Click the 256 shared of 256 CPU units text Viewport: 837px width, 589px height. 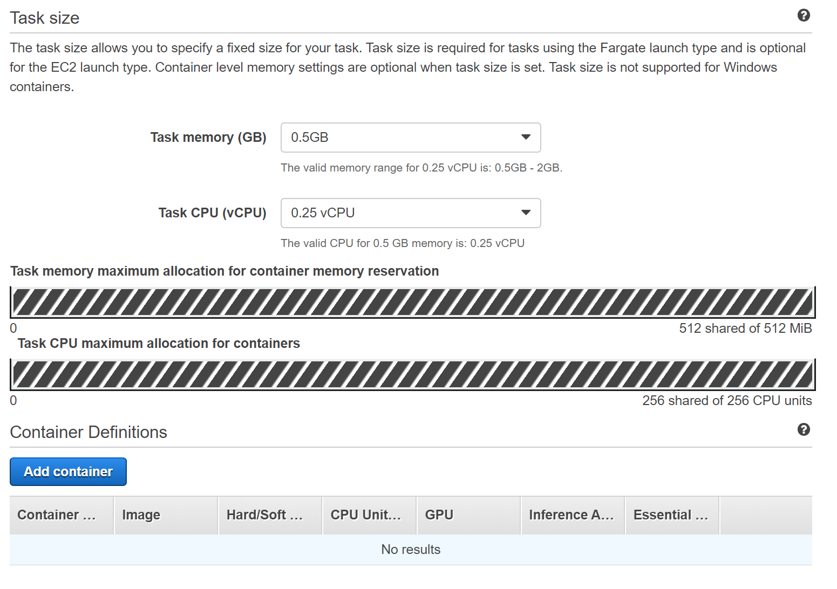pos(726,401)
